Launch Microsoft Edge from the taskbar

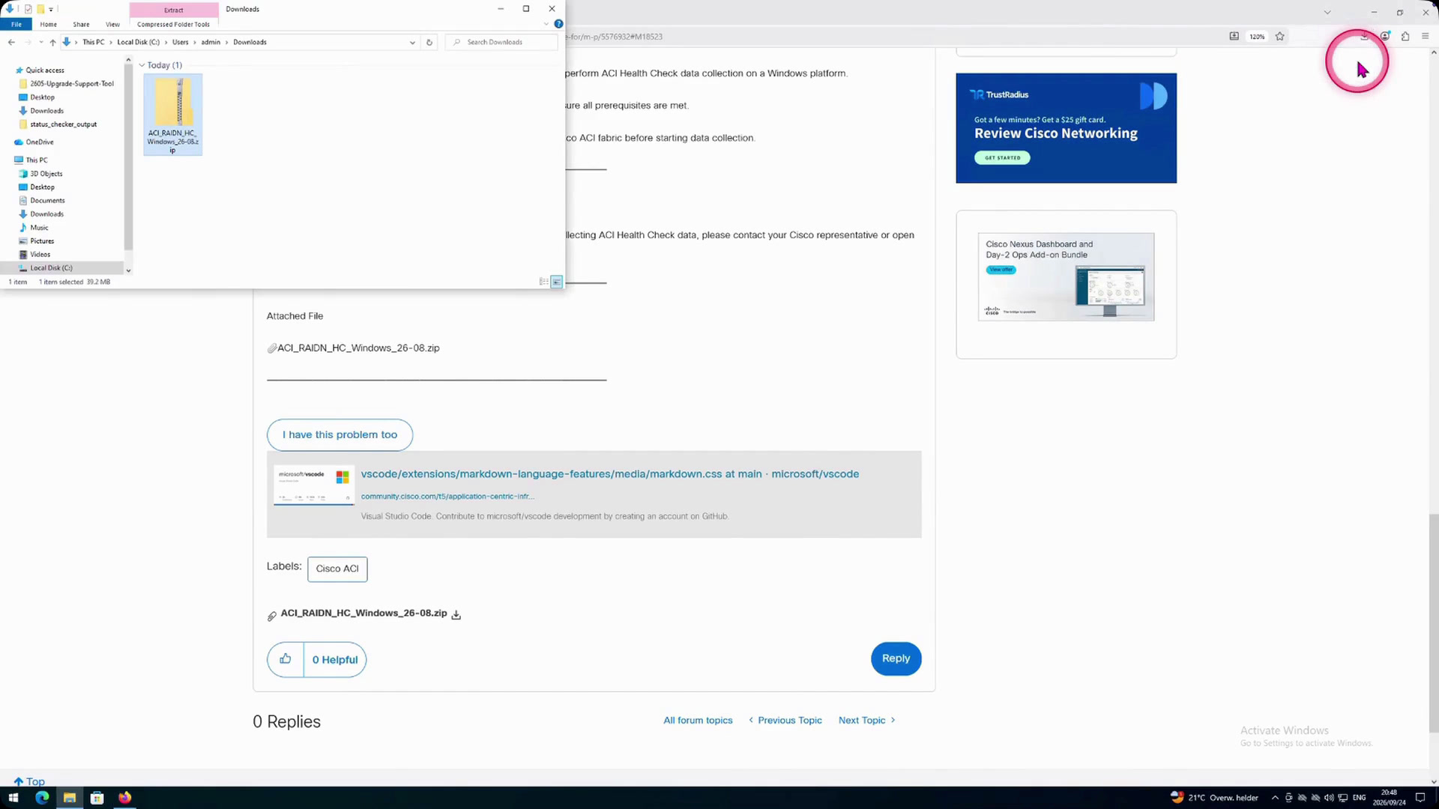tap(41, 798)
